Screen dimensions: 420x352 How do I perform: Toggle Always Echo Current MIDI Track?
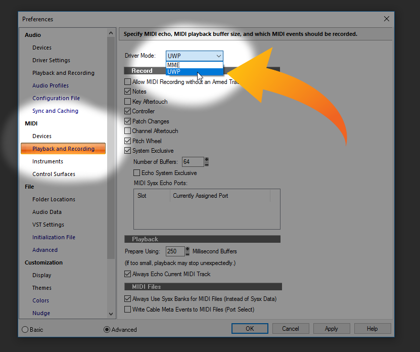pos(128,274)
